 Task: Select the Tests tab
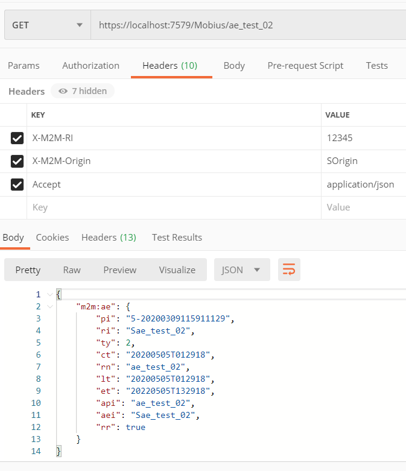376,66
